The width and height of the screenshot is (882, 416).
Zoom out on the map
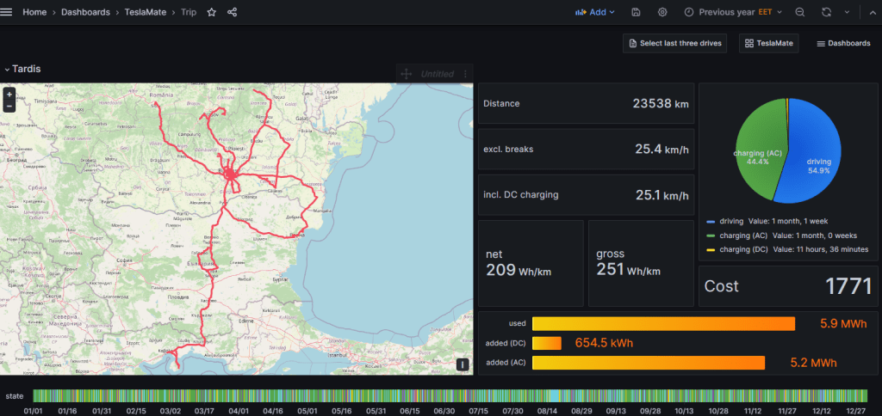click(x=9, y=106)
